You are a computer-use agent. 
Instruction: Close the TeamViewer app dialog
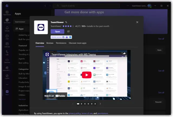pyautogui.click(x=137, y=22)
